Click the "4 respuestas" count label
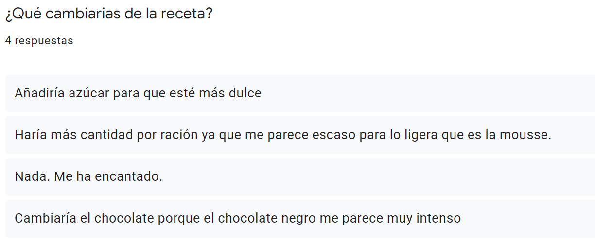 tap(39, 41)
